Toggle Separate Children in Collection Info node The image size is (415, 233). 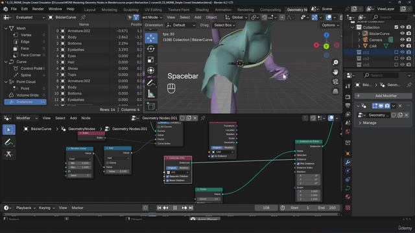coord(167,176)
